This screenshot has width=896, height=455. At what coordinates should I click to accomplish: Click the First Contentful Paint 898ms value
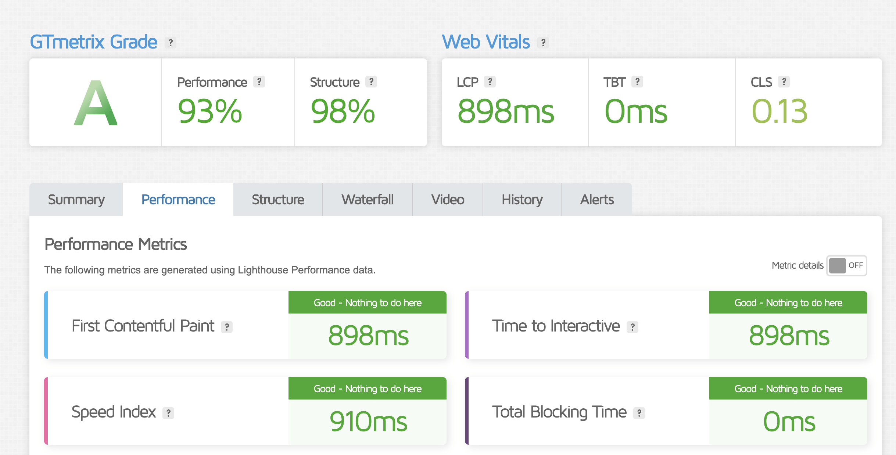[x=368, y=336]
